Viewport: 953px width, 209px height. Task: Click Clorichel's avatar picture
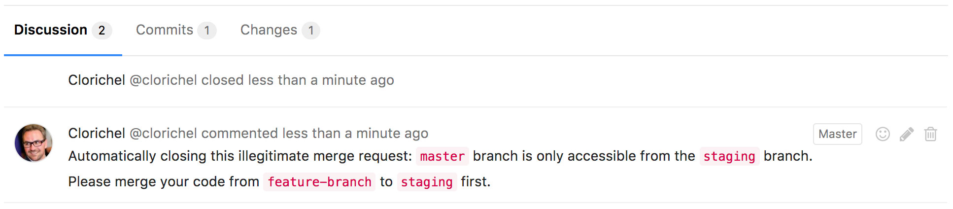click(34, 143)
